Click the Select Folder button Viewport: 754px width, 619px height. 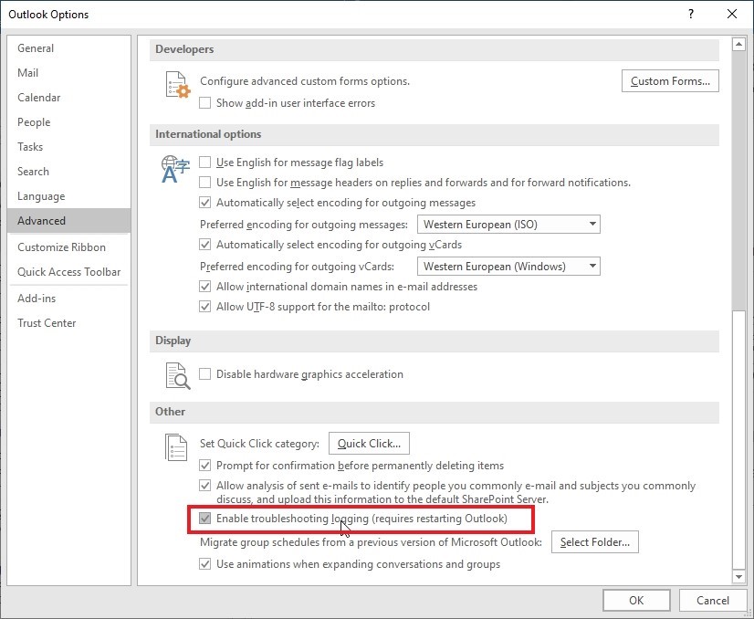(594, 541)
